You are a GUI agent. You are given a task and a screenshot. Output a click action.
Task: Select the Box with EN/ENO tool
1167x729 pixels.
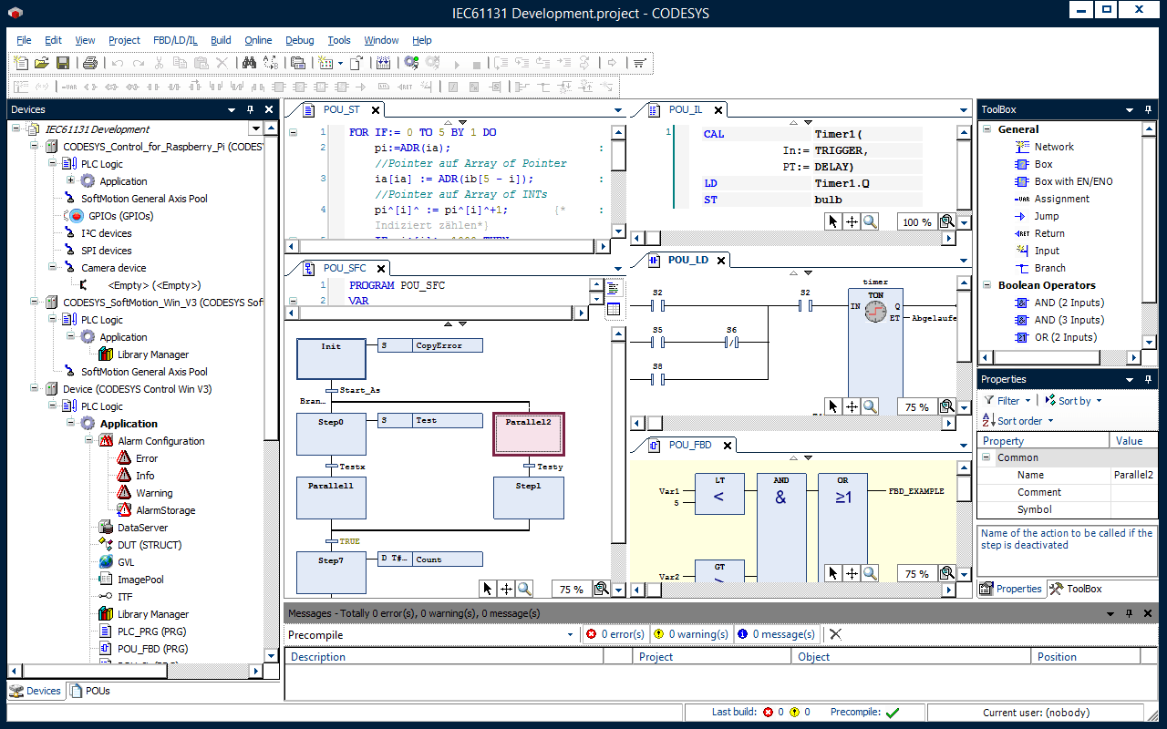click(1073, 181)
